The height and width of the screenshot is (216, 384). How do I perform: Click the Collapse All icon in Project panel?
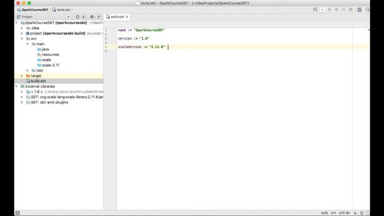click(84, 17)
